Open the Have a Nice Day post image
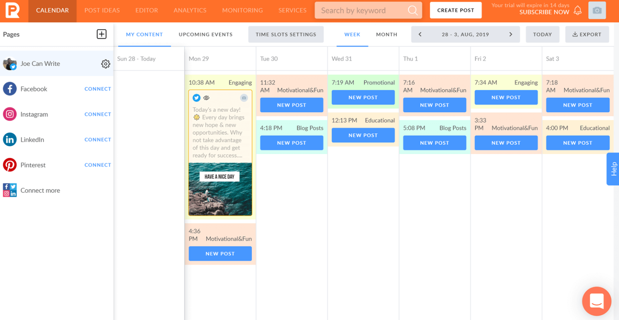This screenshot has width=619, height=320. click(220, 189)
